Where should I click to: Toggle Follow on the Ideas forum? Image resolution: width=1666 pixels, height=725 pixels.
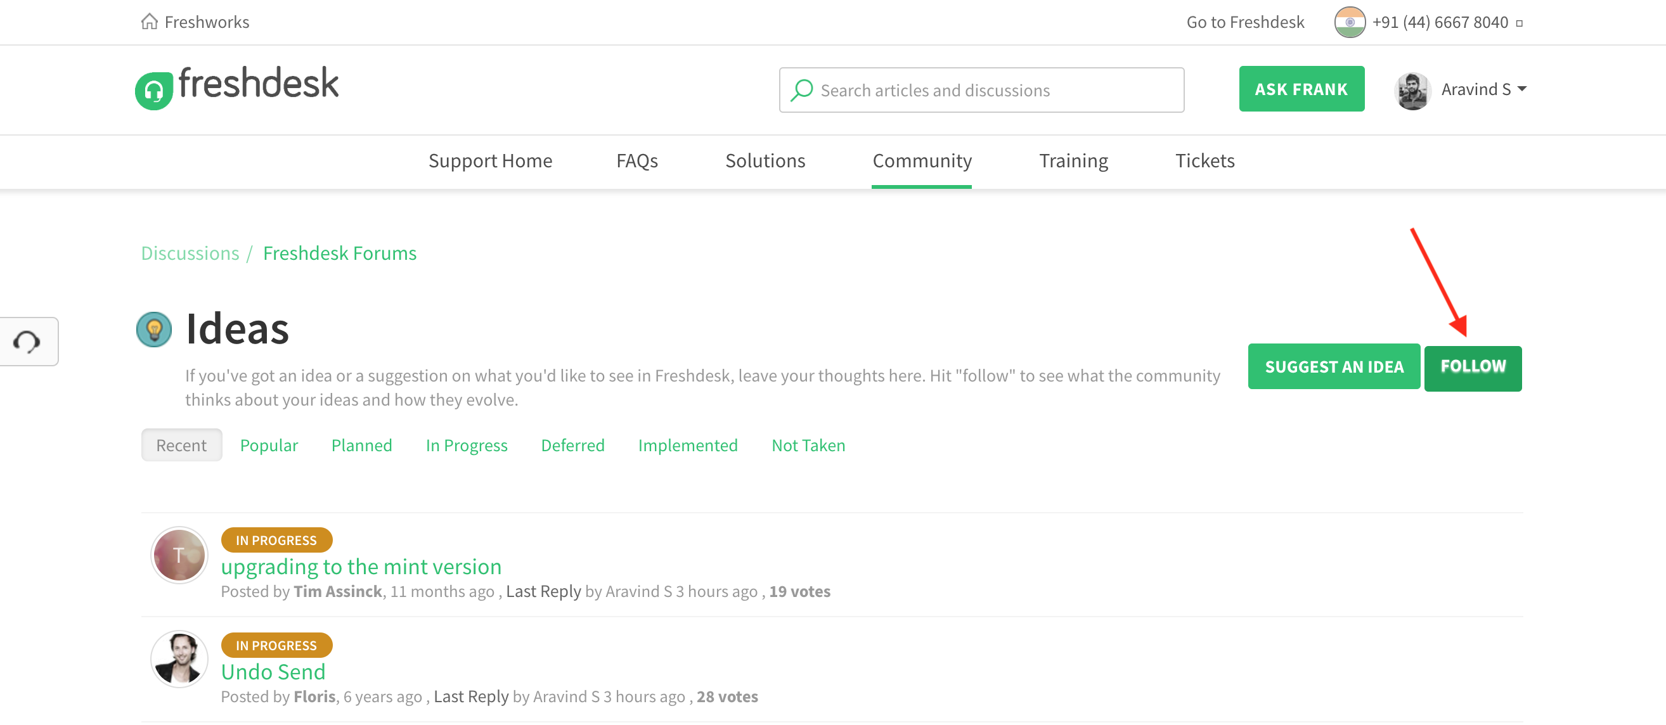[x=1473, y=368]
